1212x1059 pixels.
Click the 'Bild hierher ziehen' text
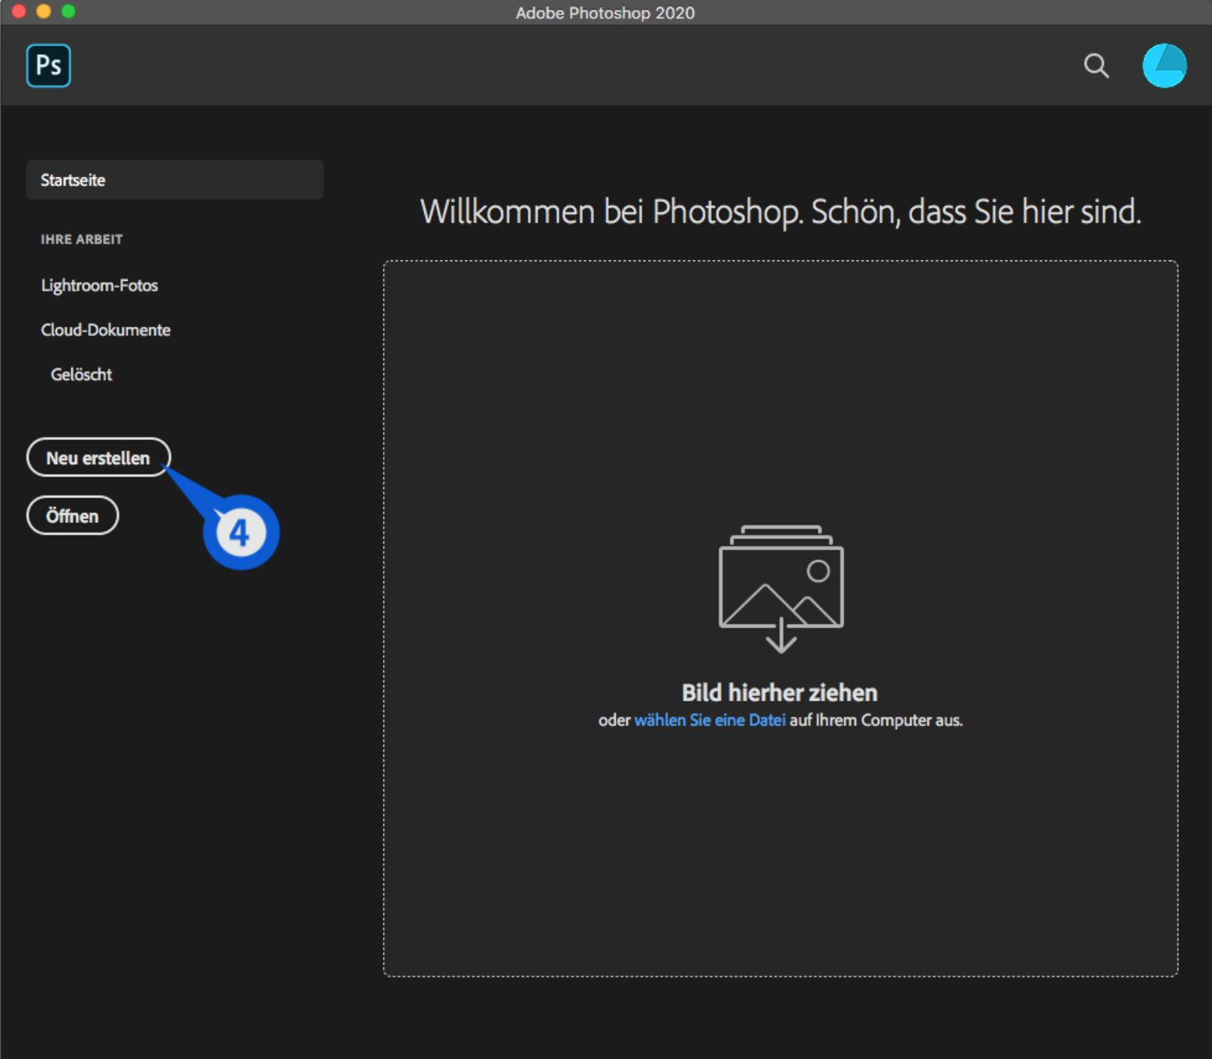779,692
